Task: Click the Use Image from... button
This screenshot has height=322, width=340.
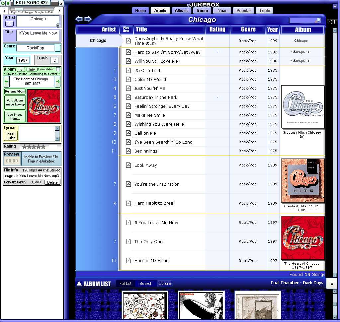Action: click(15, 116)
